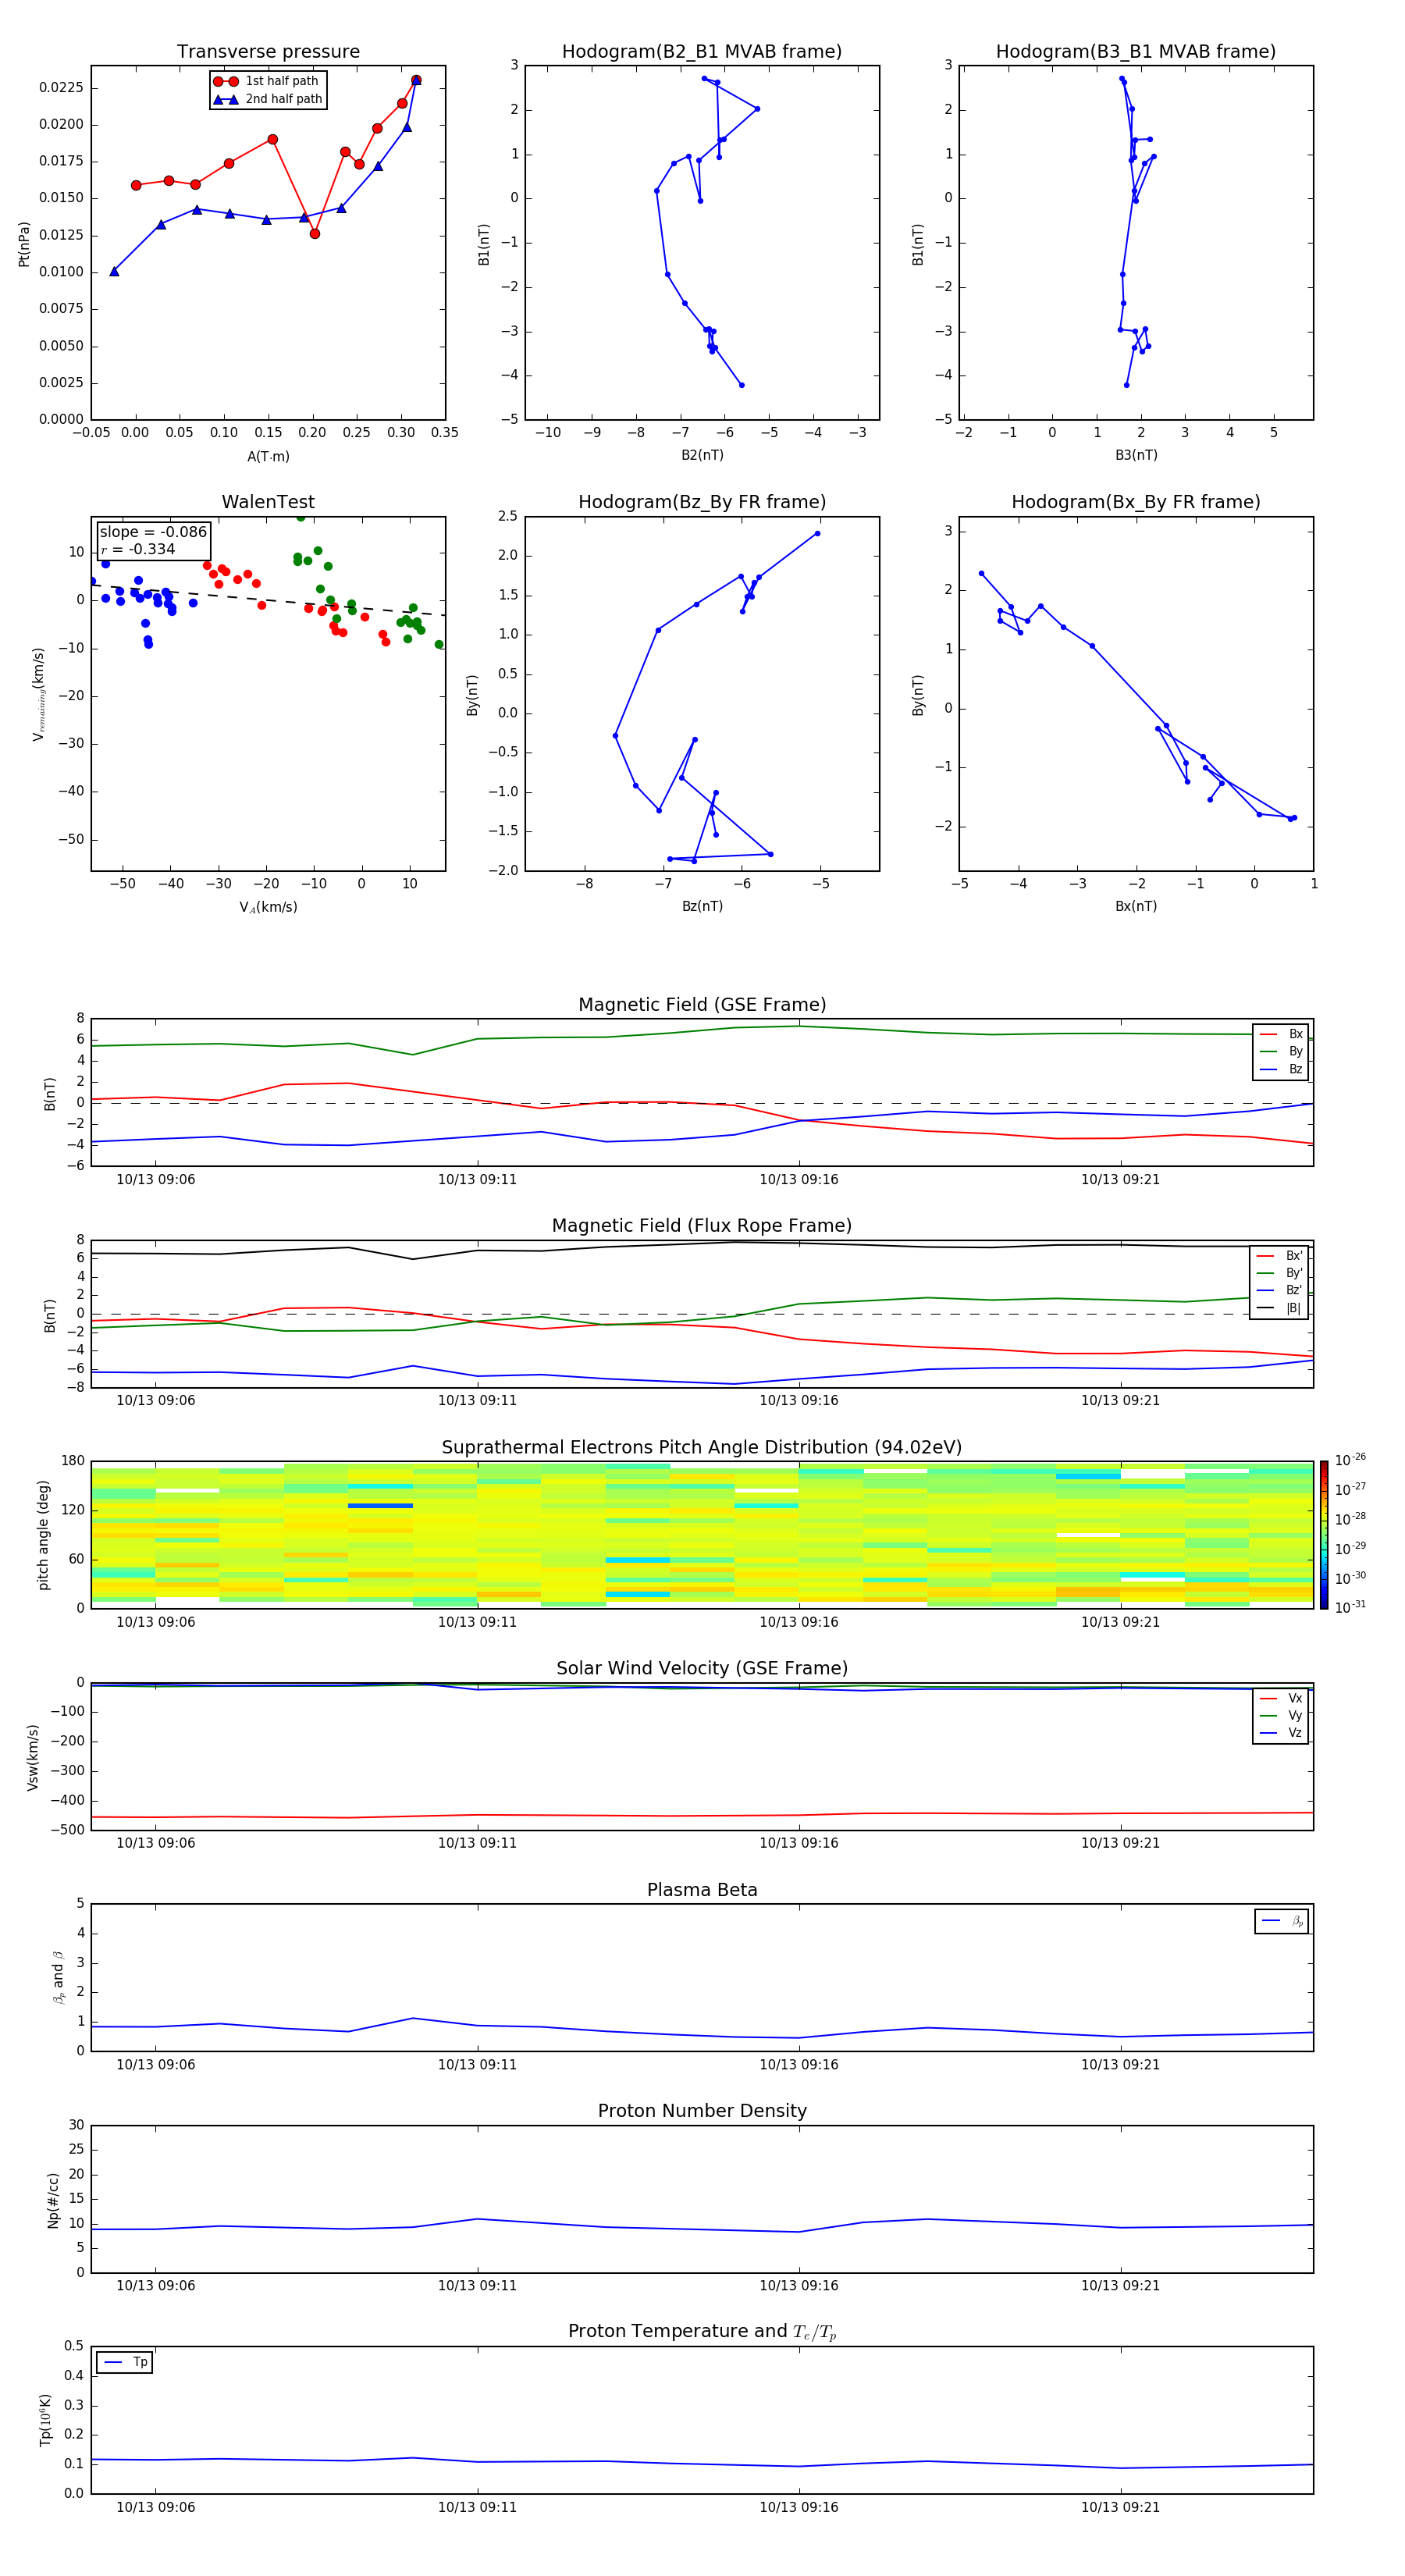Image resolution: width=1405 pixels, height=2576 pixels.
Task: Click the Plasma Beta plot title
Action: (702, 1891)
